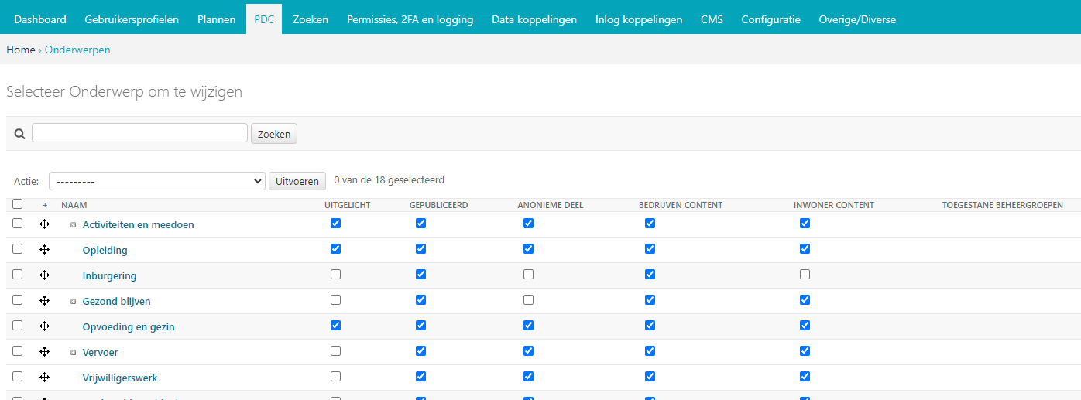The width and height of the screenshot is (1081, 400).
Task: Open the Actie dropdown
Action: (157, 181)
